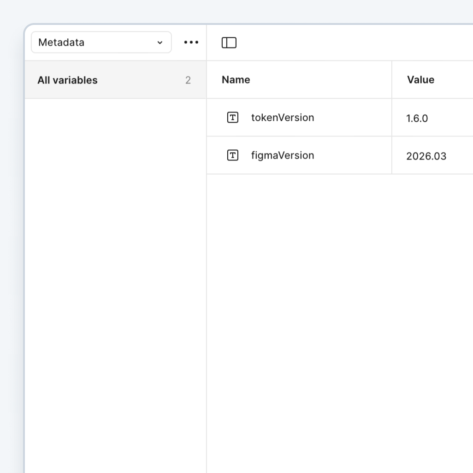This screenshot has height=473, width=473.
Task: Click the empty sidebar area under All variables
Action: click(x=115, y=277)
